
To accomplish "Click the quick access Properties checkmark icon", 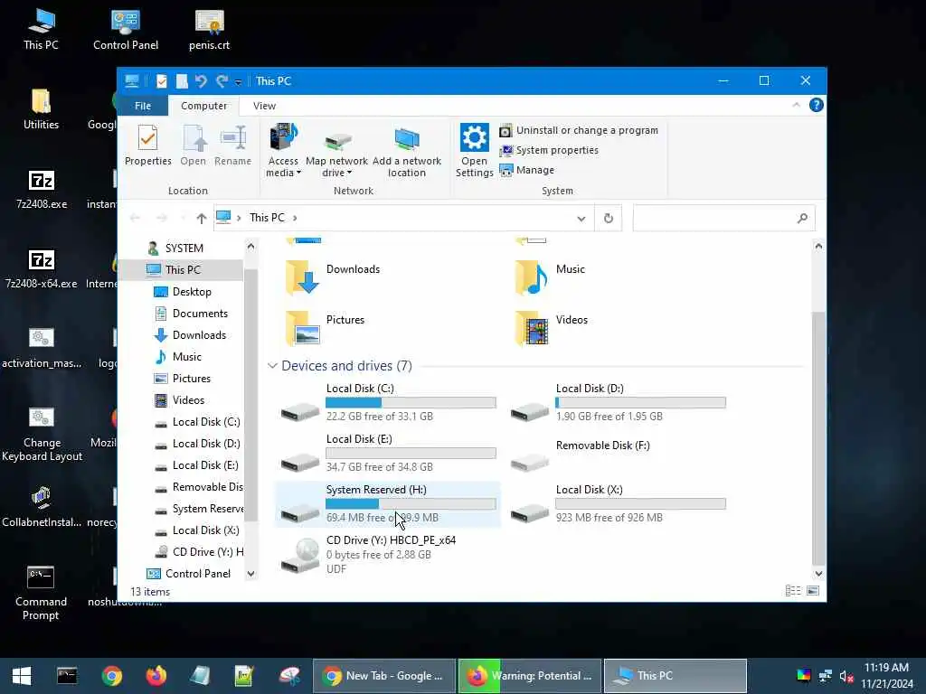I will pos(161,80).
